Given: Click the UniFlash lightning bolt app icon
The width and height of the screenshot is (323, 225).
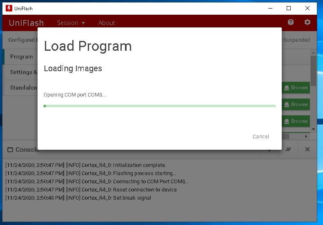Looking at the screenshot, I should (9, 8).
